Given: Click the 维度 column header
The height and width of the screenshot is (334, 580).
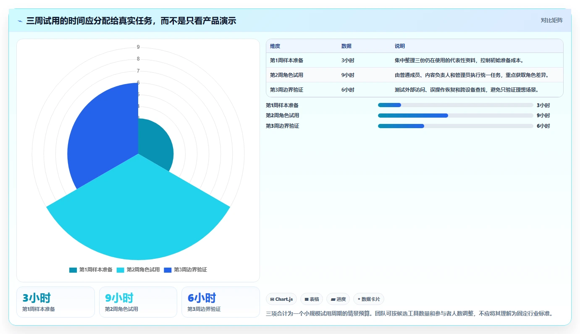Looking at the screenshot, I should [x=275, y=46].
